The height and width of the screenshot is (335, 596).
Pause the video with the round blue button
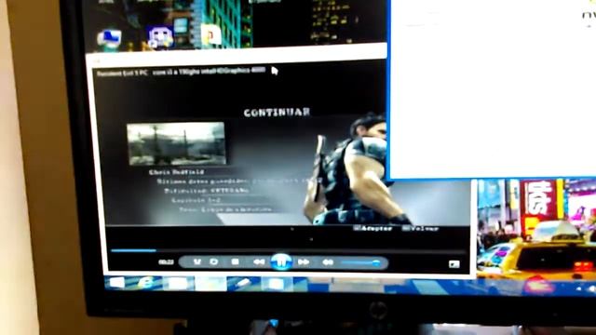point(281,261)
